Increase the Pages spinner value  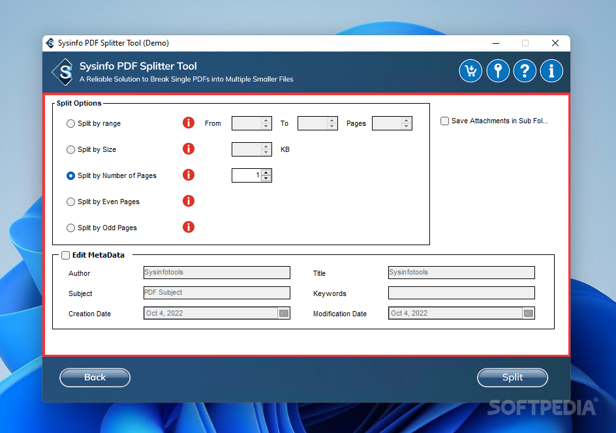click(x=407, y=120)
